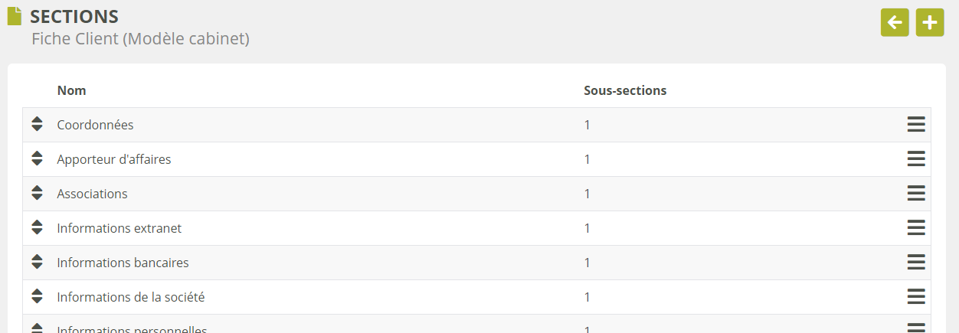The width and height of the screenshot is (959, 333).
Task: Click reorder arrows for Apporteur d'affaires
Action: tap(37, 158)
